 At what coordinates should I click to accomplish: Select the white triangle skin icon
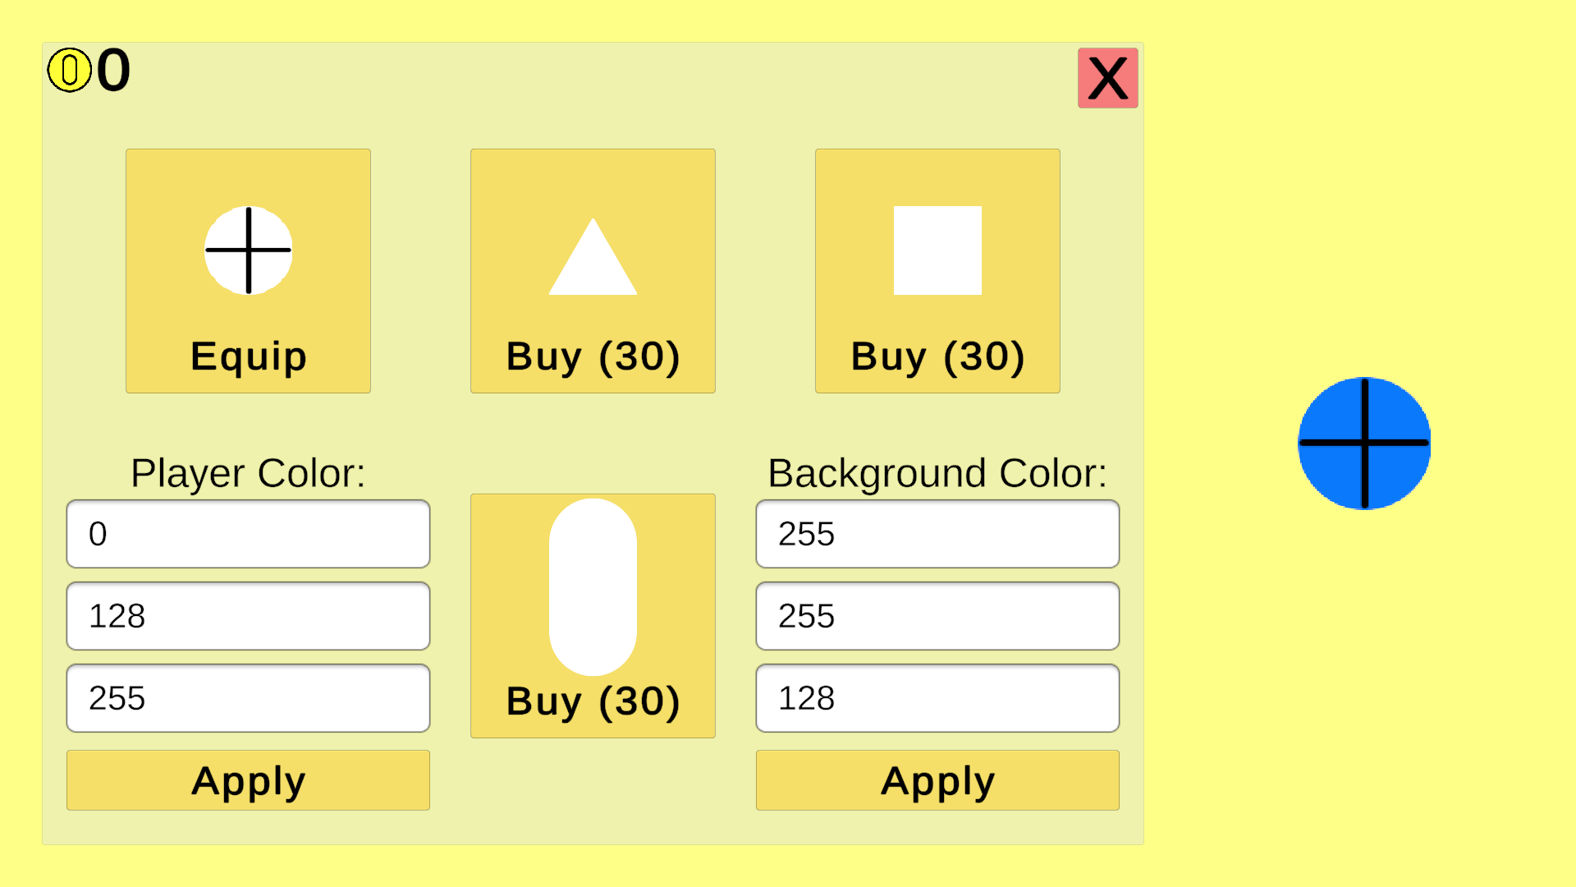pos(593,256)
